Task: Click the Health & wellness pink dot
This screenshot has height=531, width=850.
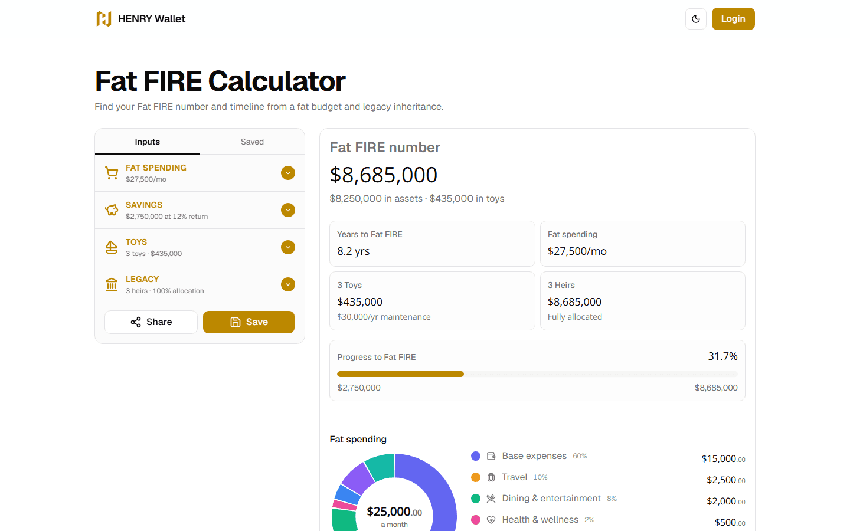Action: coord(476,520)
